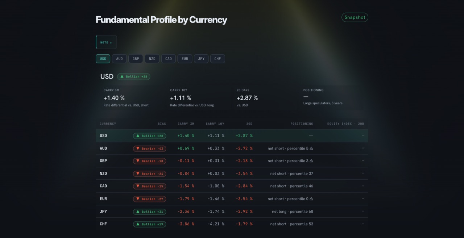Screen dimensions: 464x238
Task: Click the Bearish -27 badge for EUR
Action: click(149, 199)
